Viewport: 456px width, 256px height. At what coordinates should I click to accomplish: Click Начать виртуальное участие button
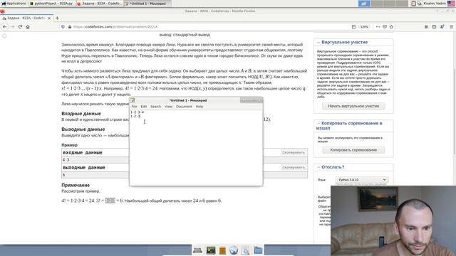click(353, 106)
